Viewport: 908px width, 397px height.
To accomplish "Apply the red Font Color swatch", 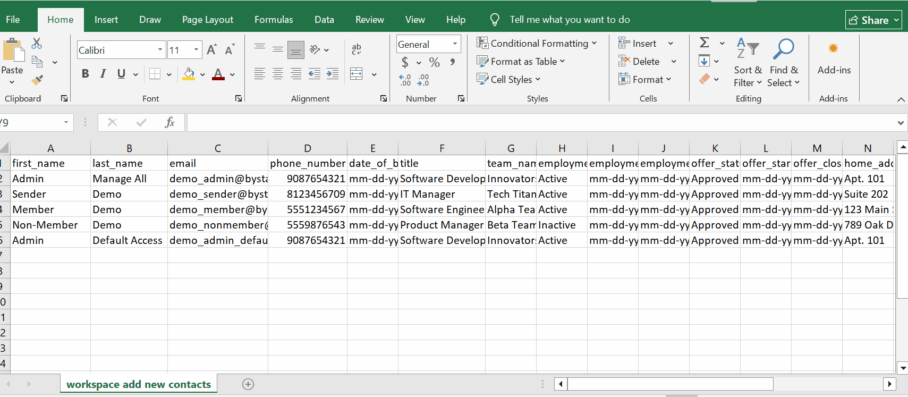I will (218, 74).
